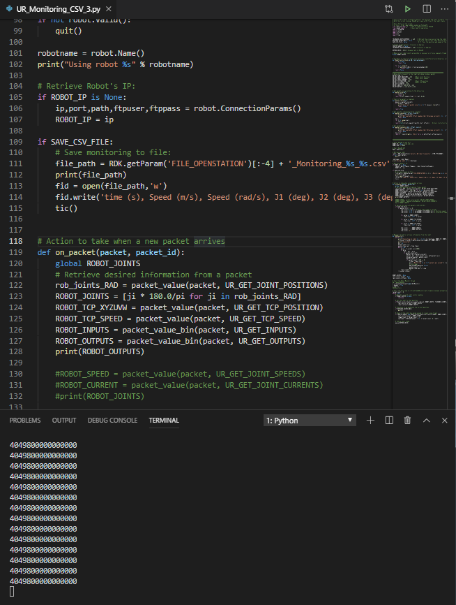456x605 pixels.
Task: Open the "1: Python" terminal selector dropdown
Action: pos(310,421)
